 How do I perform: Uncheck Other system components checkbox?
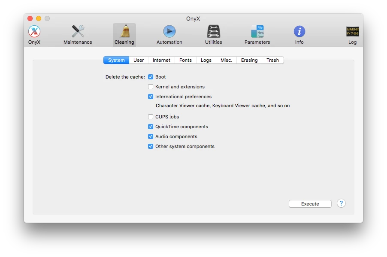(x=151, y=146)
